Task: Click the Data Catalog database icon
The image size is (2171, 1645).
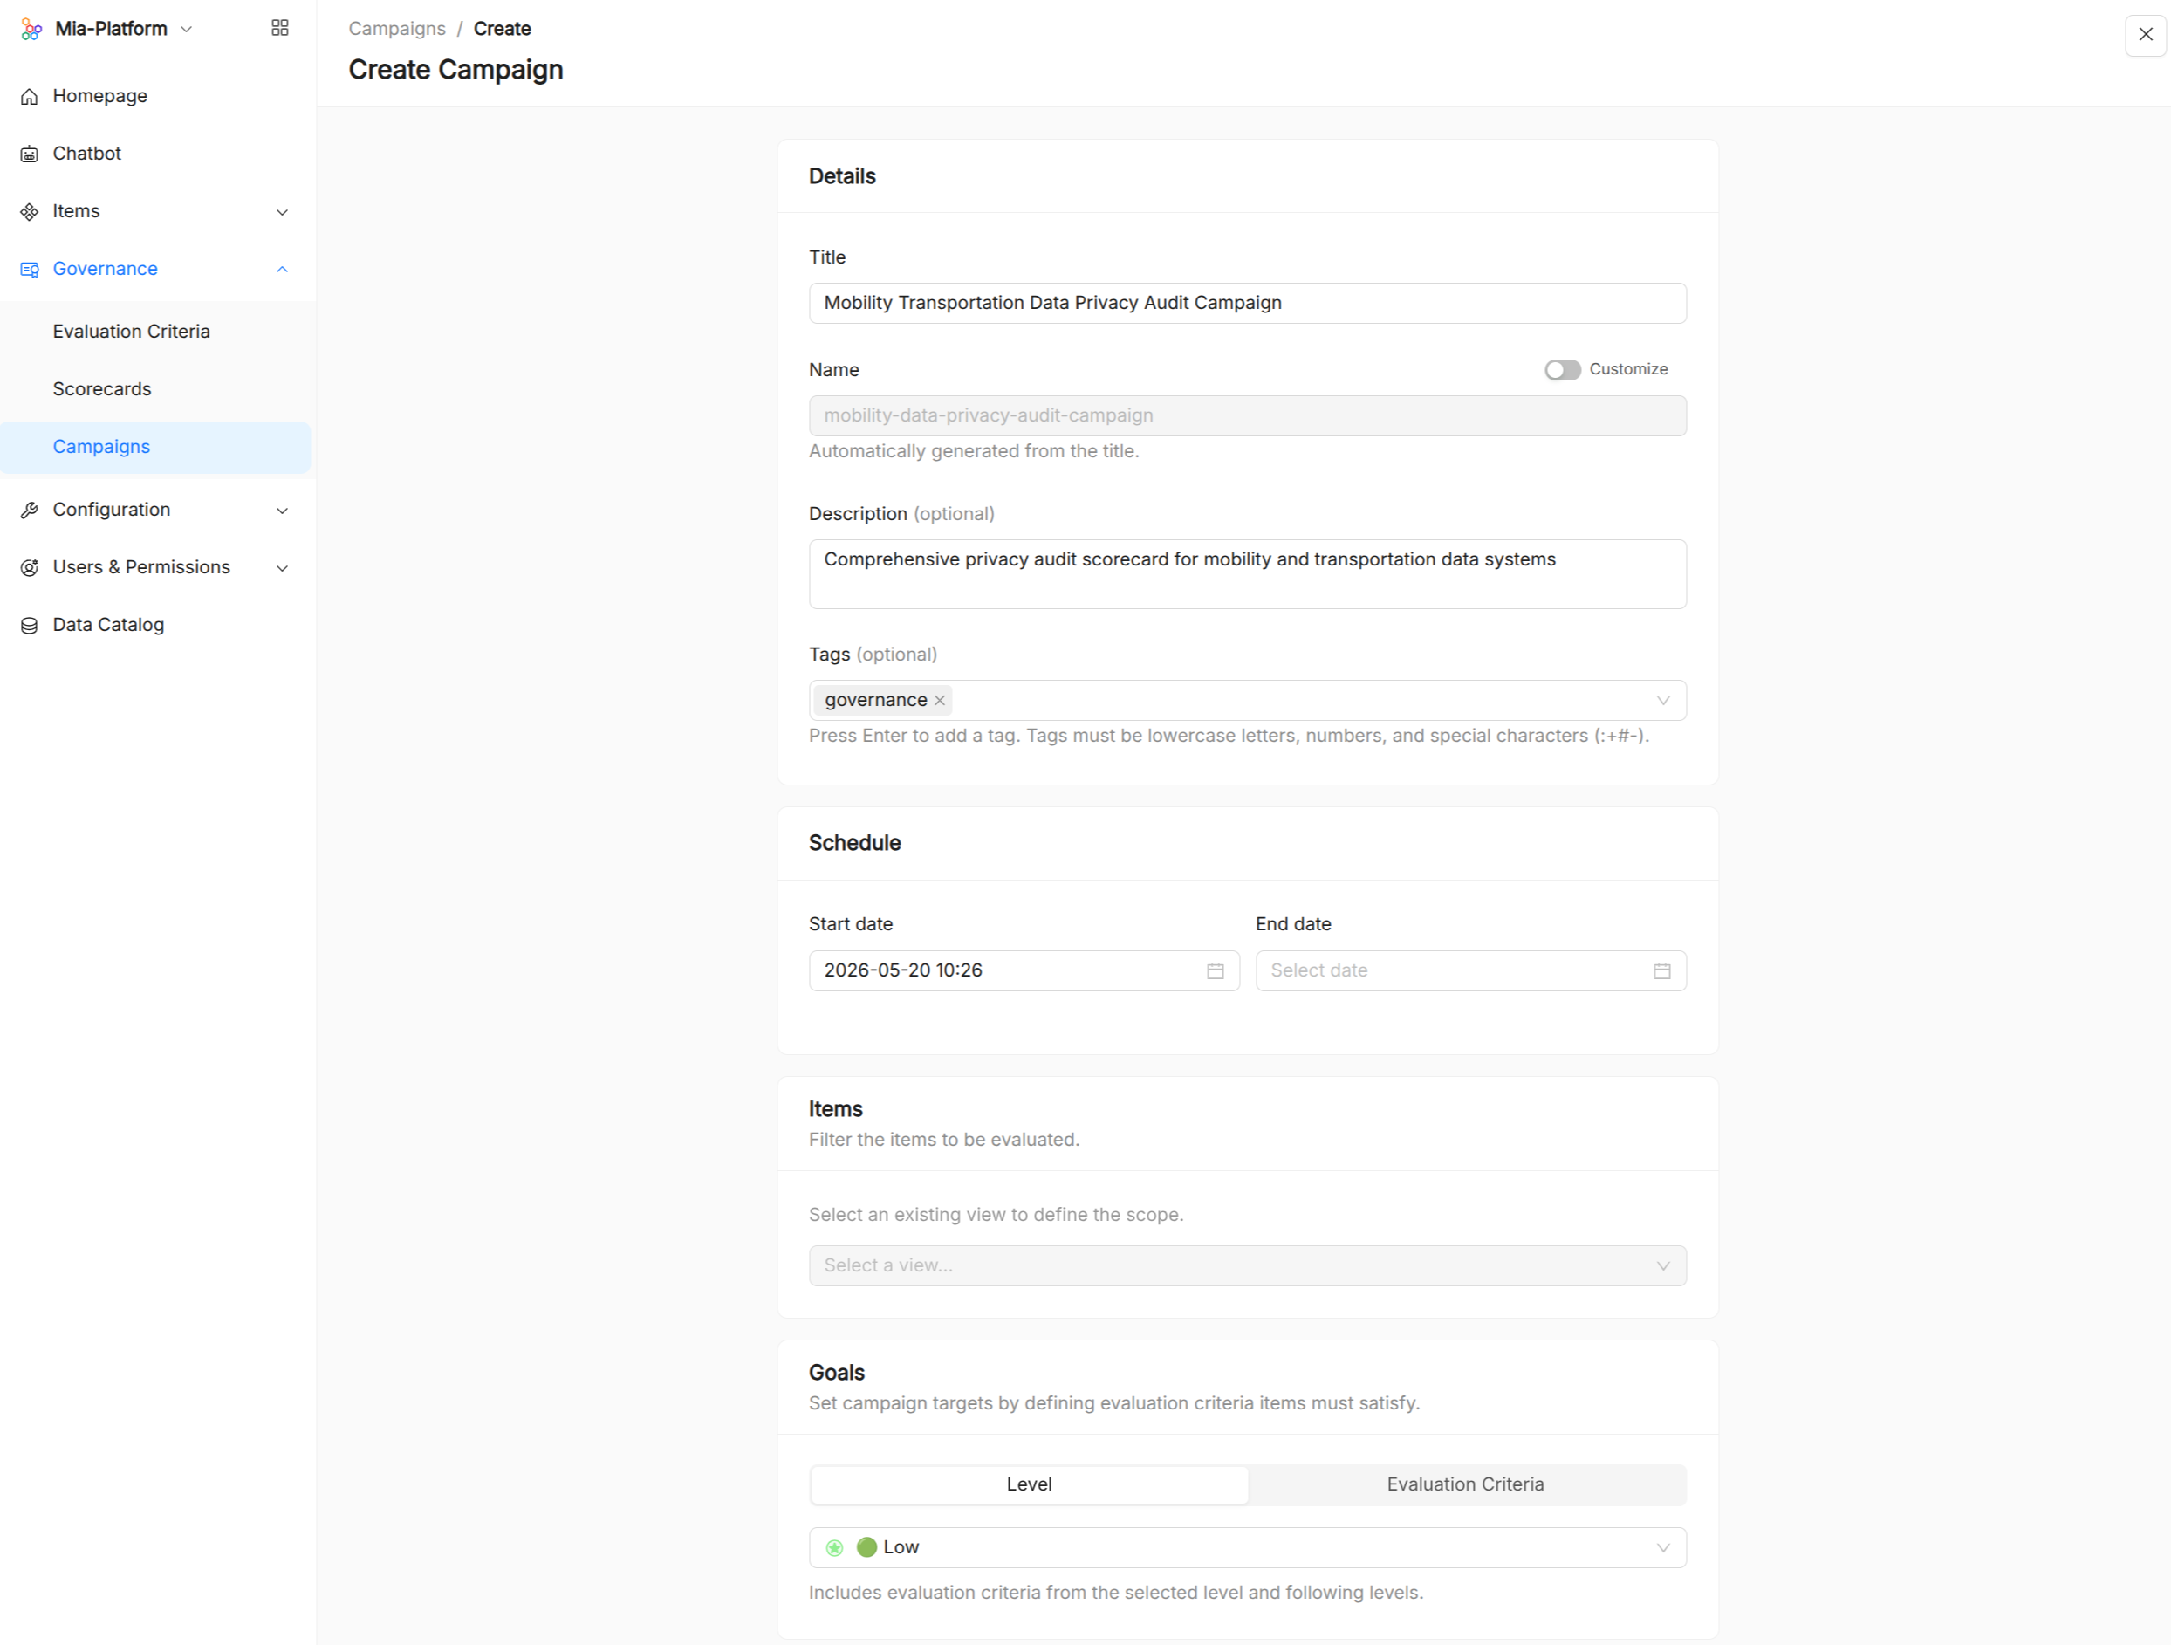Action: click(30, 625)
